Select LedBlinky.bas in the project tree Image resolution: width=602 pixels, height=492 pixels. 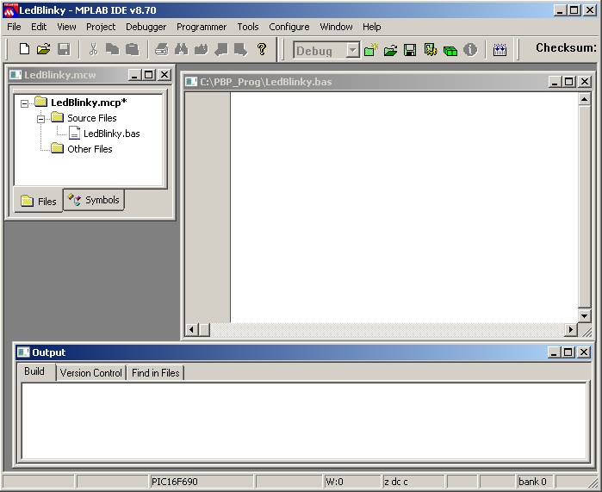(111, 134)
